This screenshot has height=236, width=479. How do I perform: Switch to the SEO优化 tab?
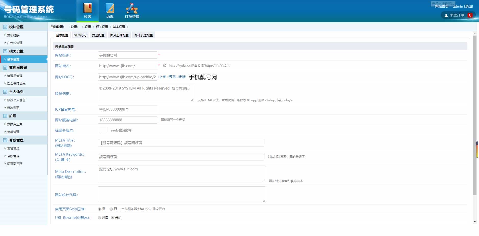[80, 35]
